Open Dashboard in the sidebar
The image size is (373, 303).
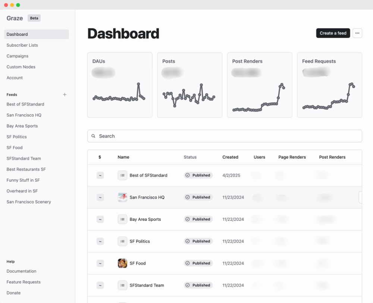(x=37, y=34)
